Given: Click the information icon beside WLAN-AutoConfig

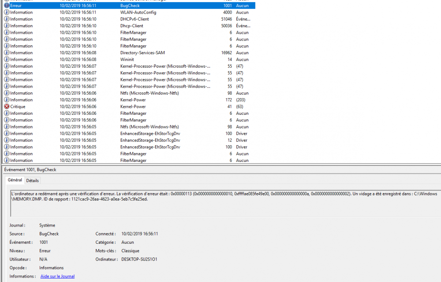Looking at the screenshot, I should coord(7,12).
